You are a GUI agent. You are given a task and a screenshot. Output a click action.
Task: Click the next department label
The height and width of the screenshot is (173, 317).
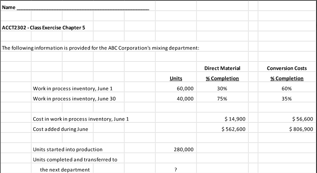tap(65, 170)
